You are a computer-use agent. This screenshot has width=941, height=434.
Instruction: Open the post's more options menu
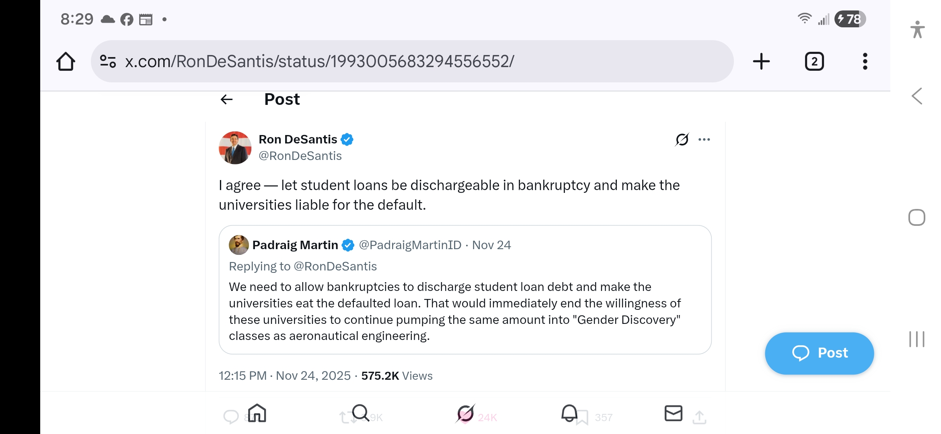[x=704, y=139]
